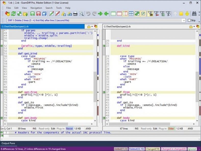Jump to next difference with green right arrow
The height and width of the screenshot is (151, 201).
pos(100,14)
